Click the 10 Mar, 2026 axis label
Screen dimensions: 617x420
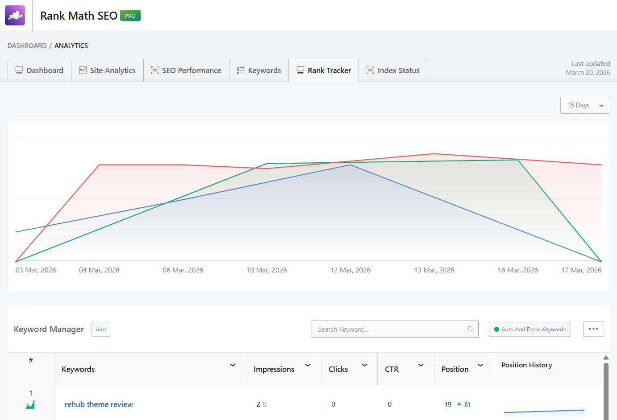[x=267, y=270]
